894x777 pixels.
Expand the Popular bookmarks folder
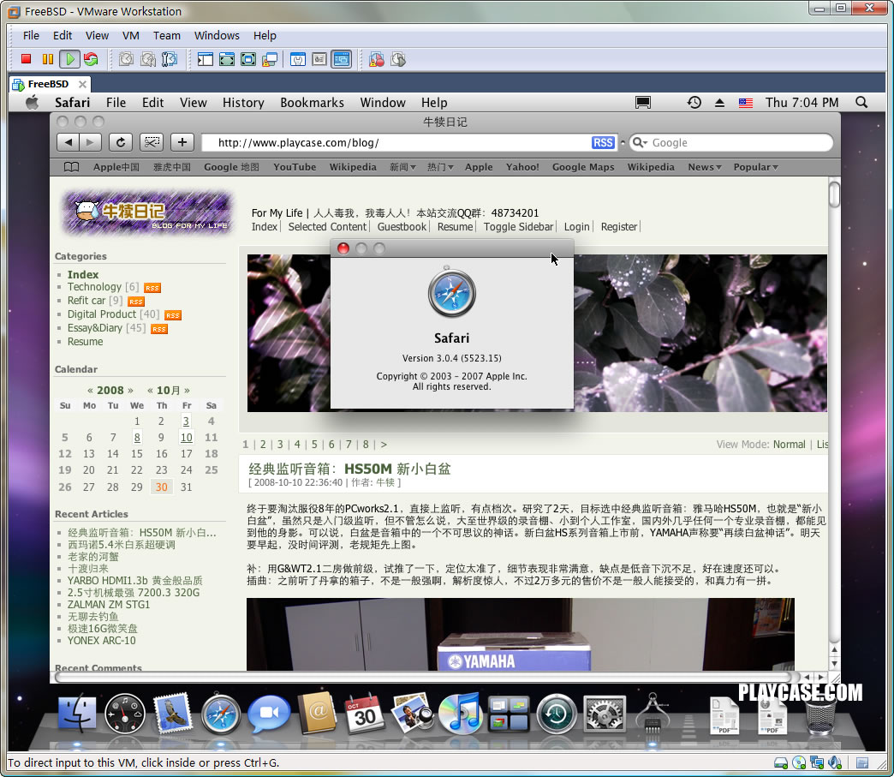(755, 167)
